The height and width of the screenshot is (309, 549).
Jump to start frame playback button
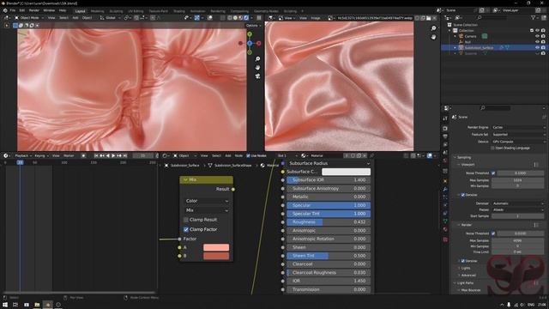click(x=96, y=155)
